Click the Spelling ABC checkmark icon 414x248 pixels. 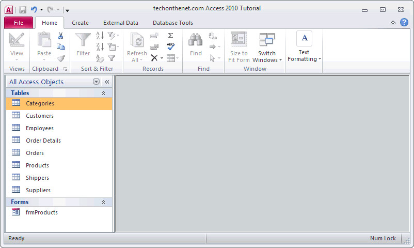tap(171, 47)
